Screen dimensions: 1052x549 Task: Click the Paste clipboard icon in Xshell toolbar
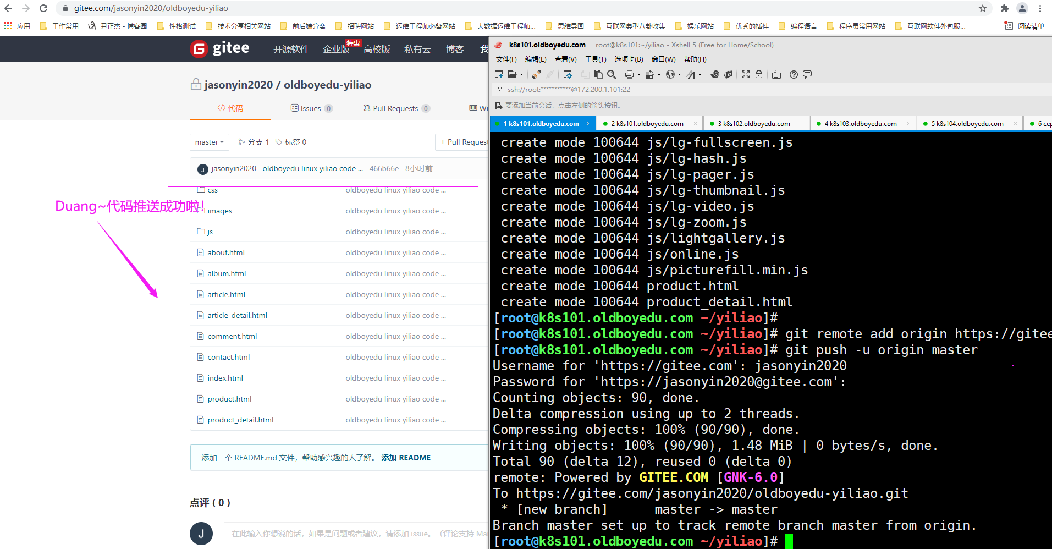pyautogui.click(x=598, y=75)
